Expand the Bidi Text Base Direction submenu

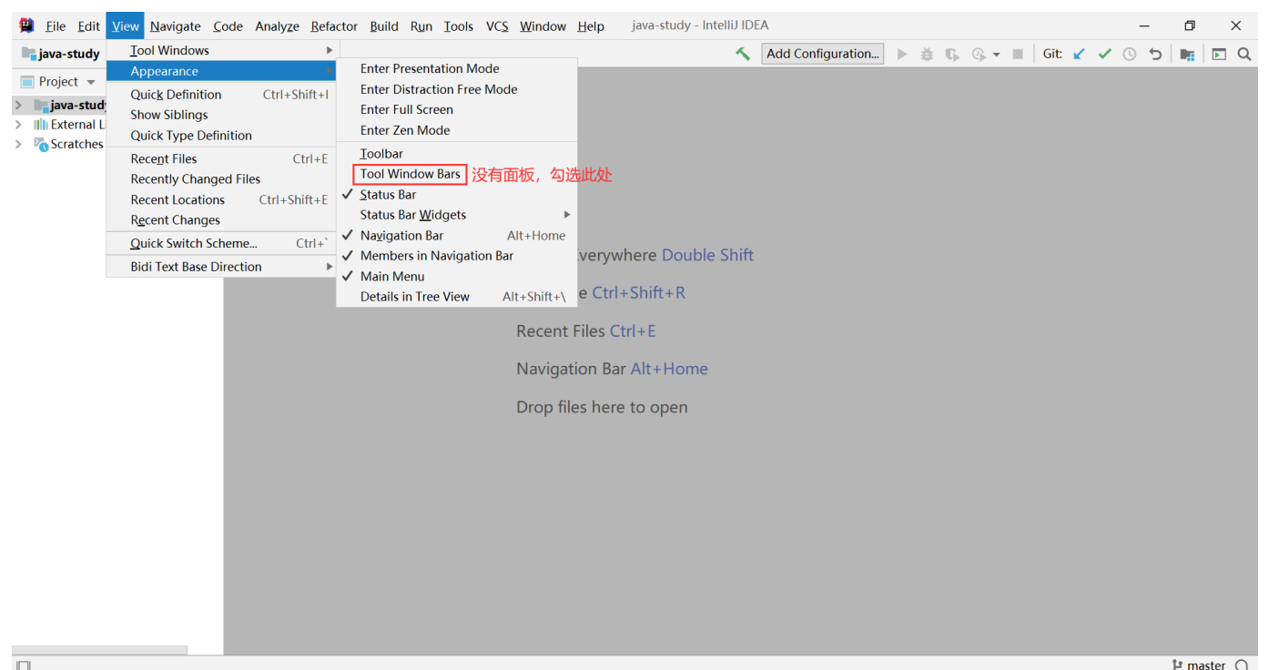point(222,267)
